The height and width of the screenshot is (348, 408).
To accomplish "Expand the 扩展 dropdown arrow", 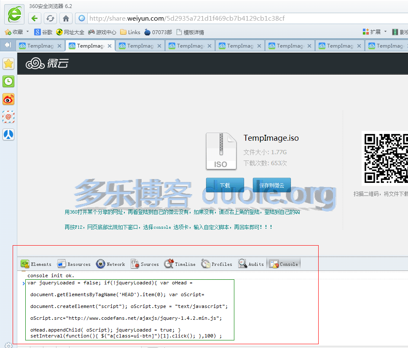I will click(x=385, y=32).
